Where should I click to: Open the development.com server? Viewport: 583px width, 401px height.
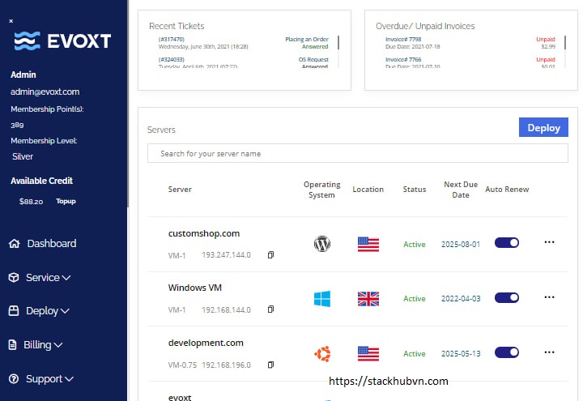[x=206, y=343]
